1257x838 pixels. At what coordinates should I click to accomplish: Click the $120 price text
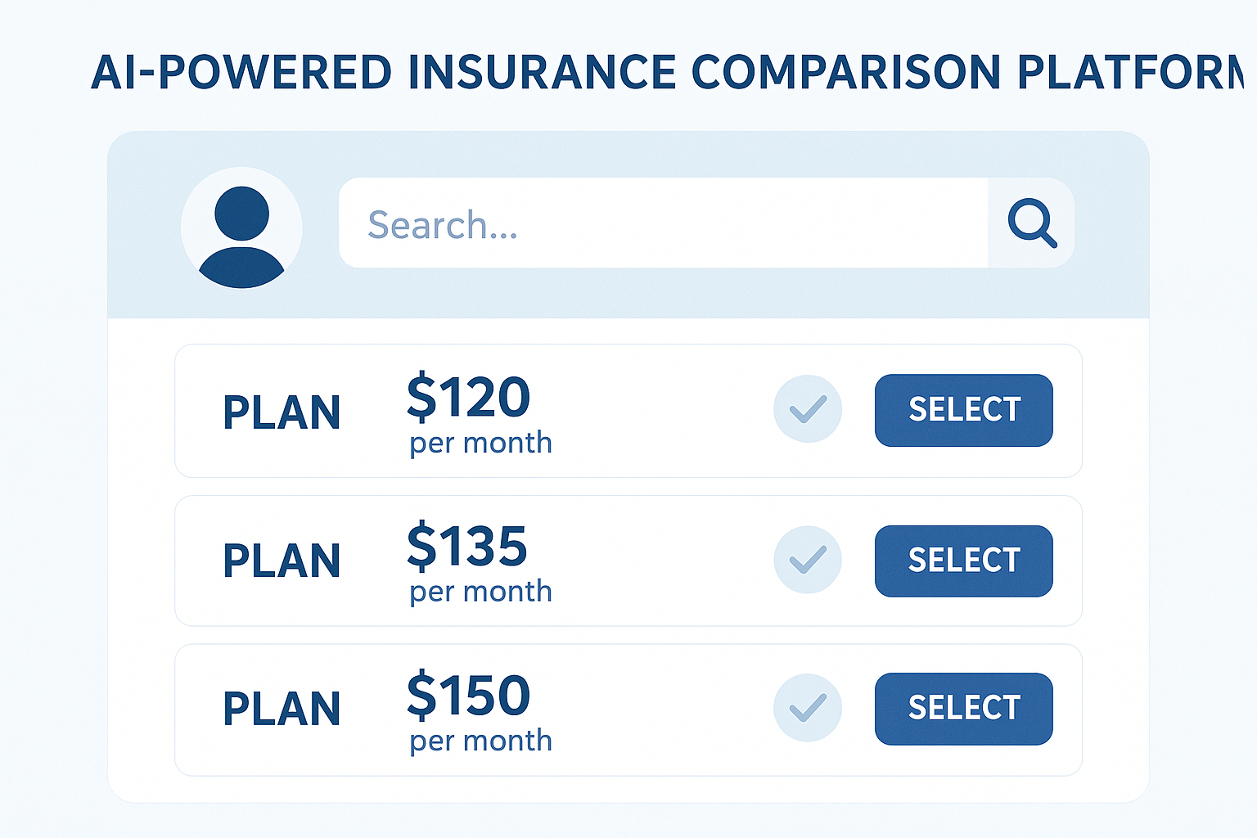(x=469, y=398)
